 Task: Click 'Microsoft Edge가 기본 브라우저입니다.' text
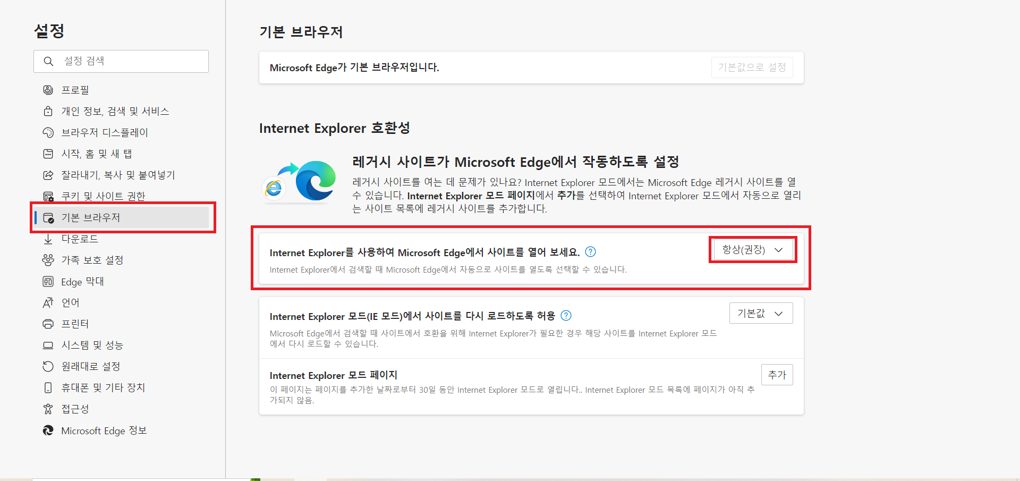[354, 67]
